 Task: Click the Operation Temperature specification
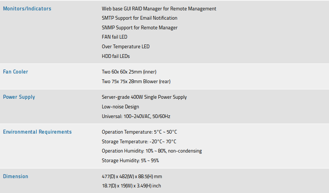[x=139, y=132]
